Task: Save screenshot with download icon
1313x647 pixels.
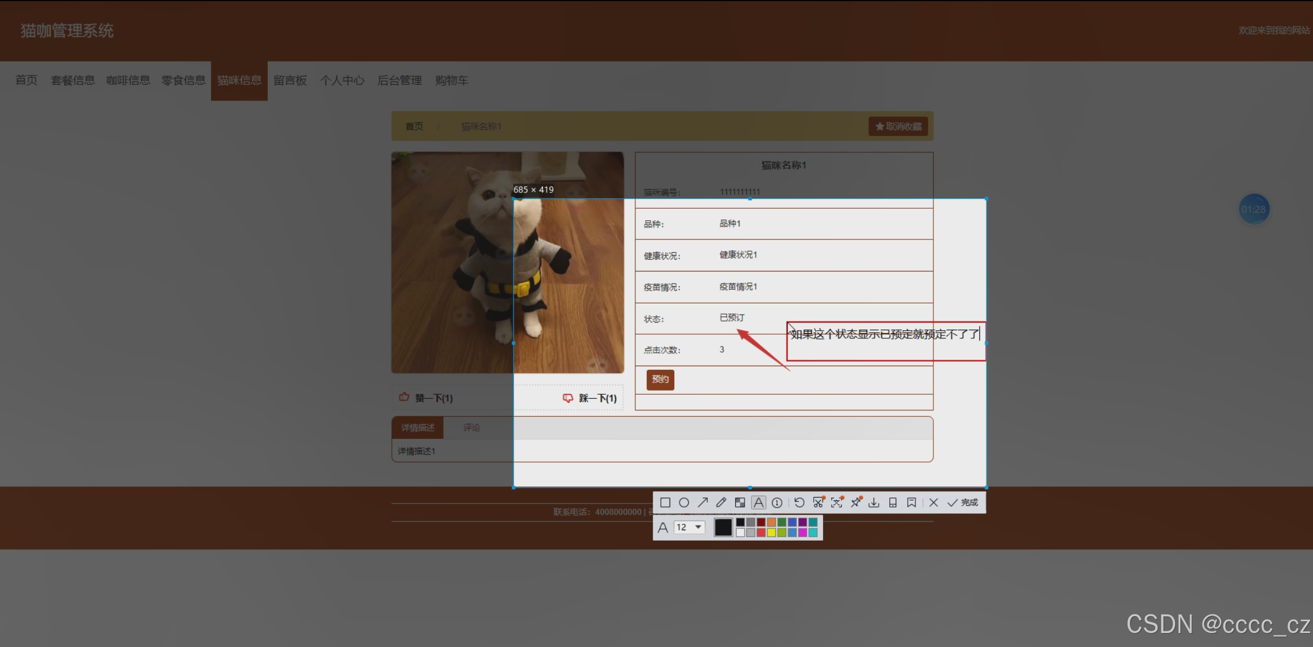Action: coord(874,503)
